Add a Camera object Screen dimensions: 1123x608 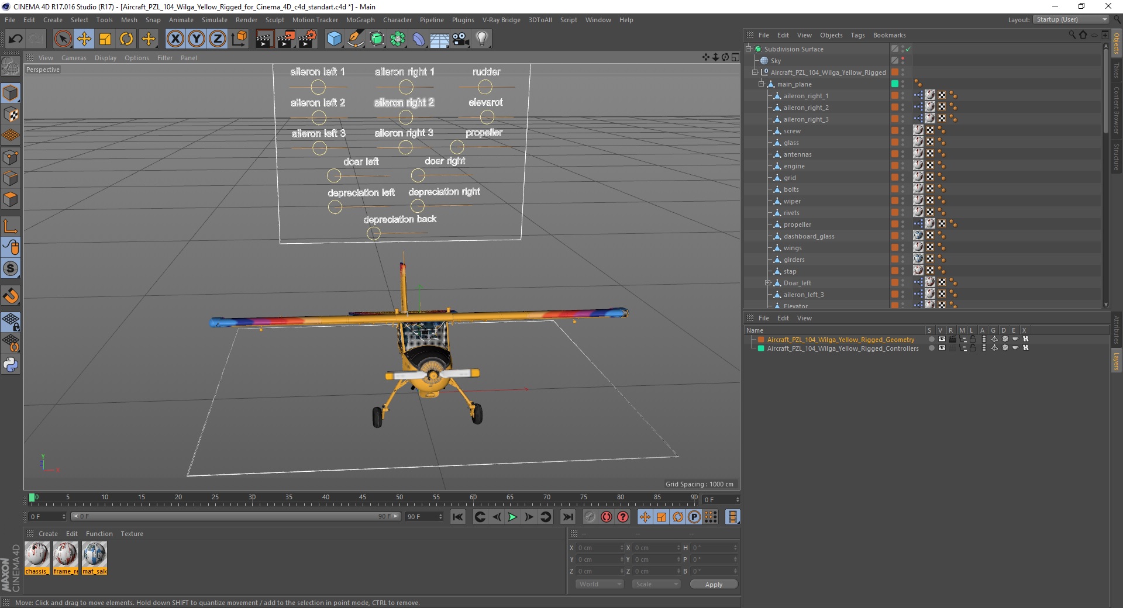461,39
